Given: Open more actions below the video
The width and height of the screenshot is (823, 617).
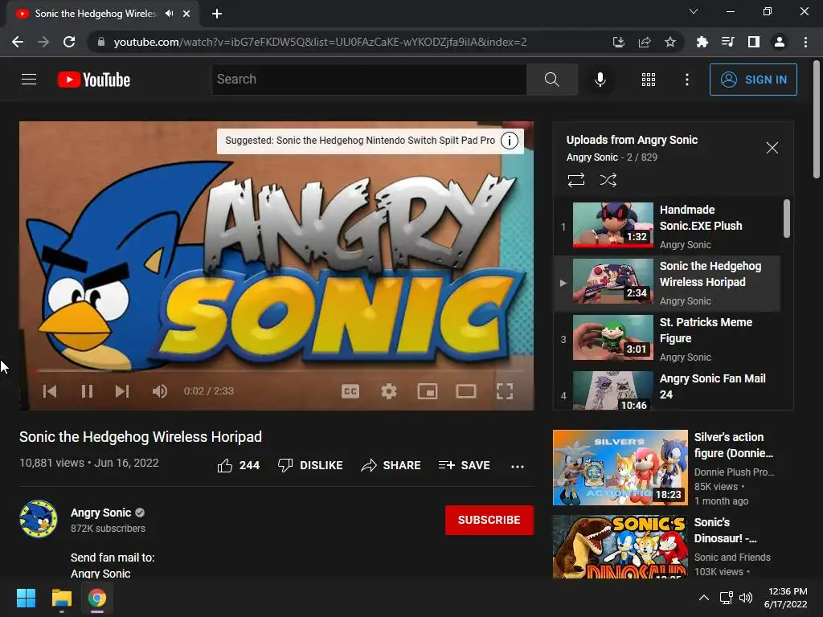Looking at the screenshot, I should point(517,466).
